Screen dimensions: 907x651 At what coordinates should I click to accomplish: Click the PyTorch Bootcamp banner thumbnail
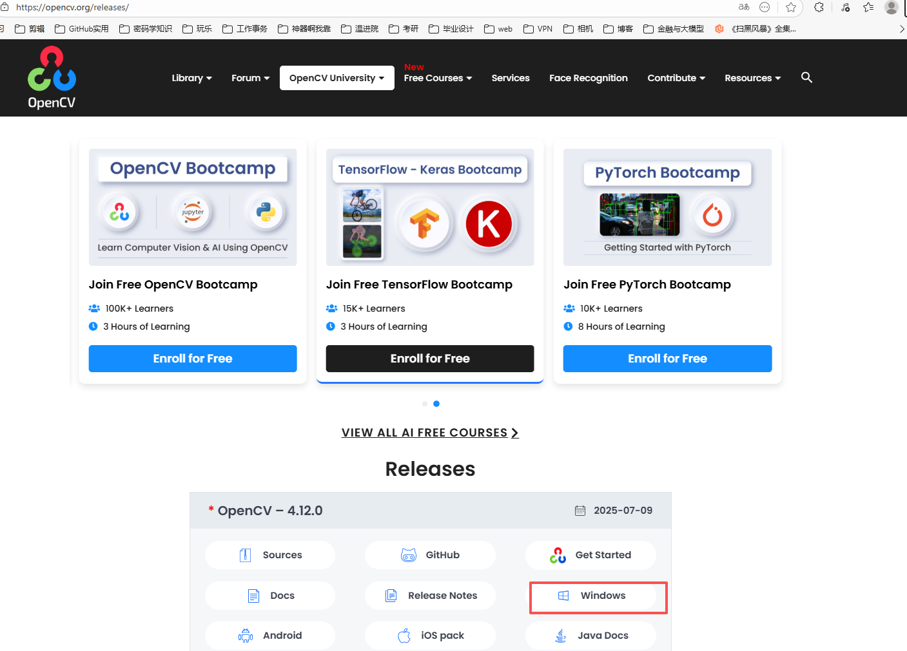coord(667,207)
